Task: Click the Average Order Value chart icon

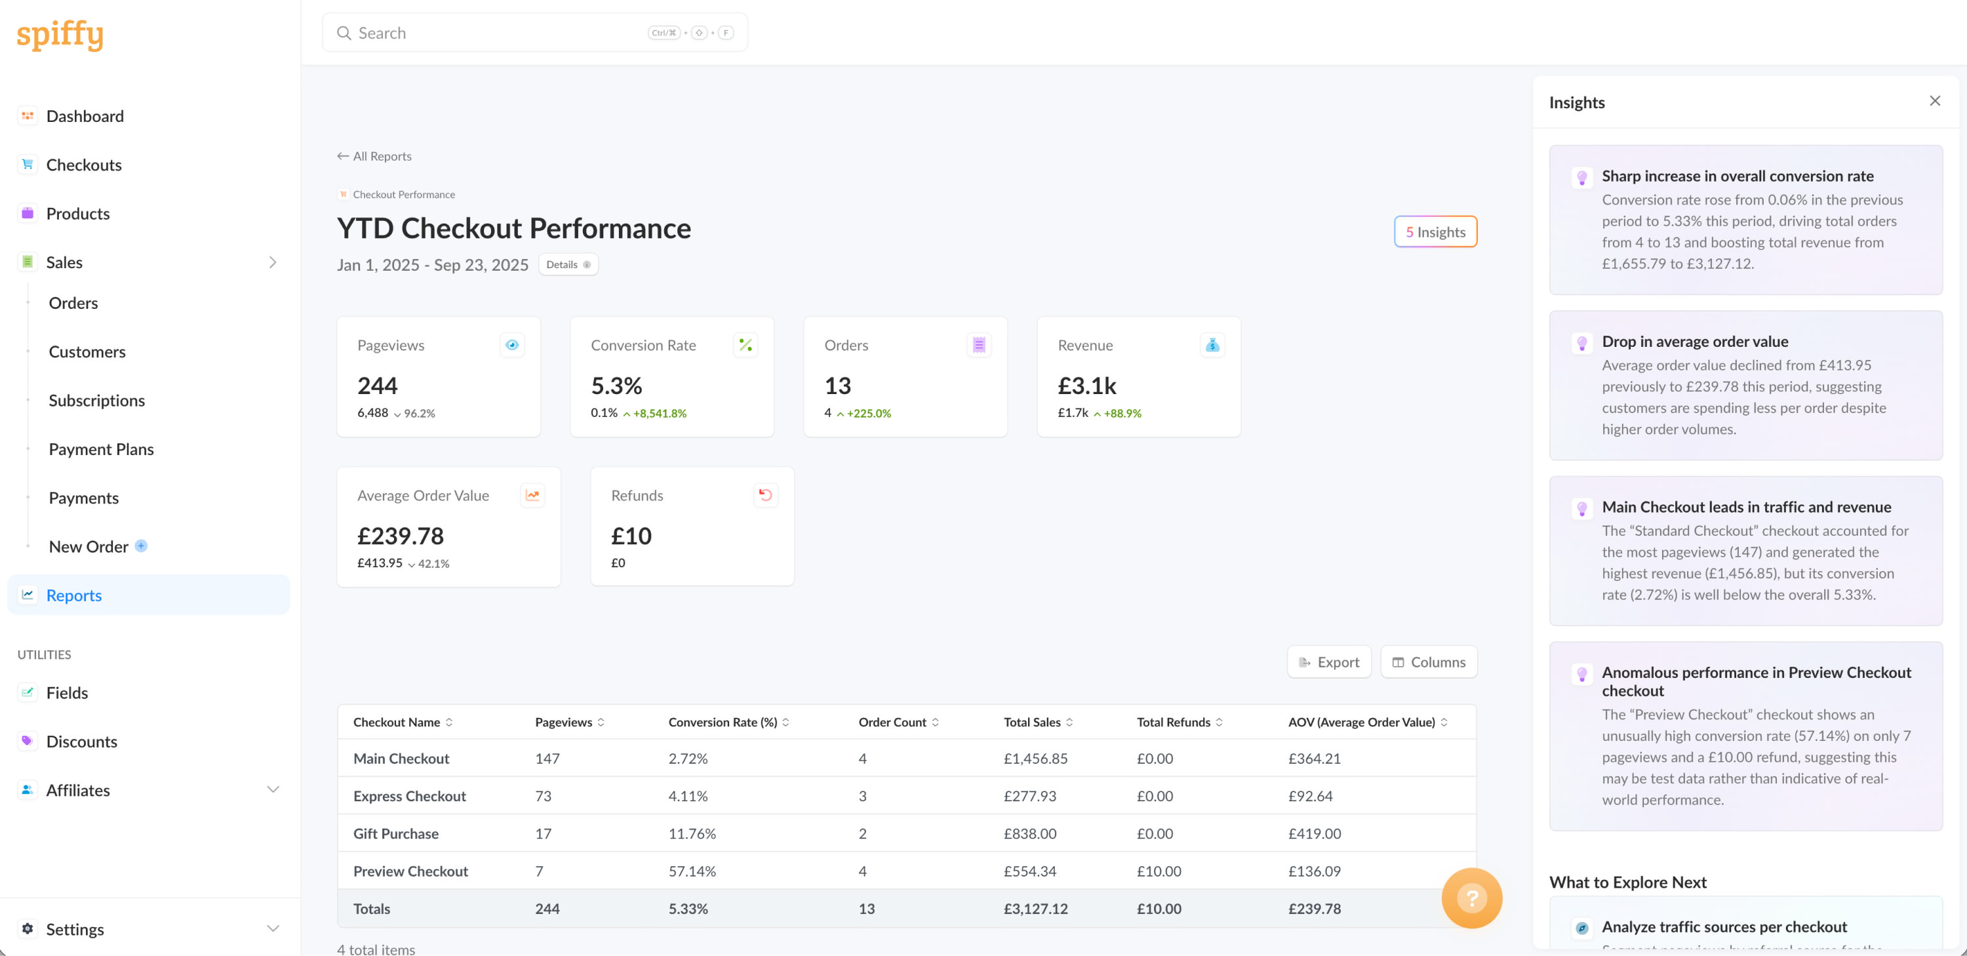Action: [532, 496]
